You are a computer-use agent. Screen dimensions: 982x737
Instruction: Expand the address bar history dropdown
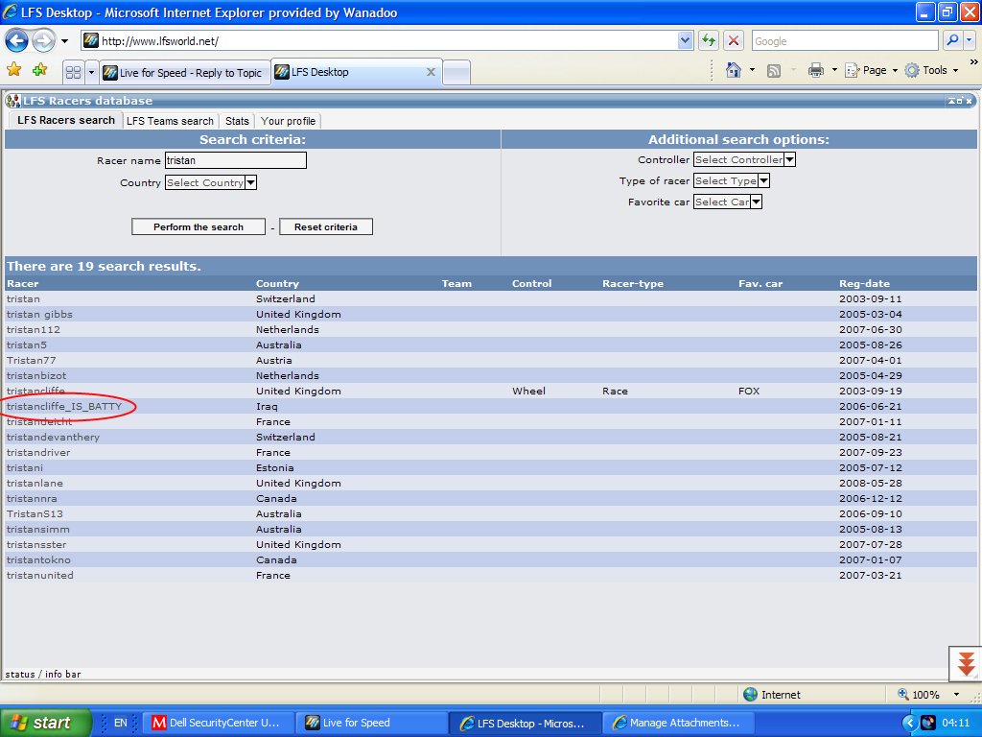(685, 41)
